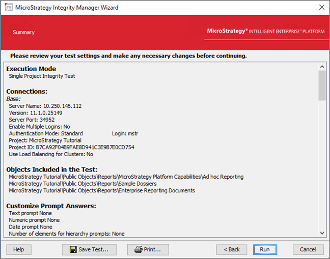
Task: Open the Help button
Action: [19, 249]
